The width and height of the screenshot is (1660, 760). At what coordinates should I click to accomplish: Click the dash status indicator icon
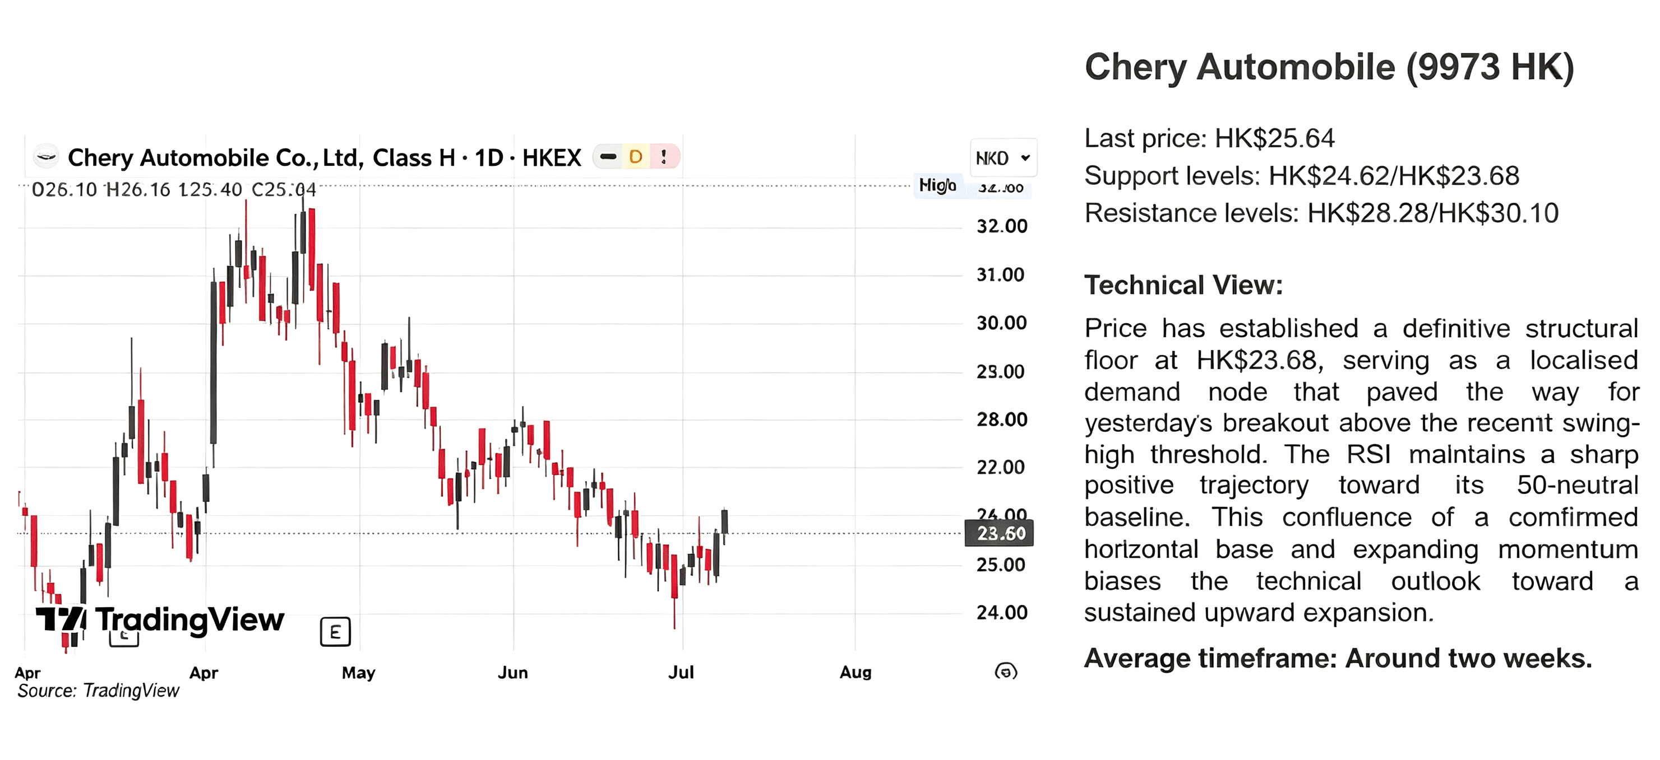[608, 156]
